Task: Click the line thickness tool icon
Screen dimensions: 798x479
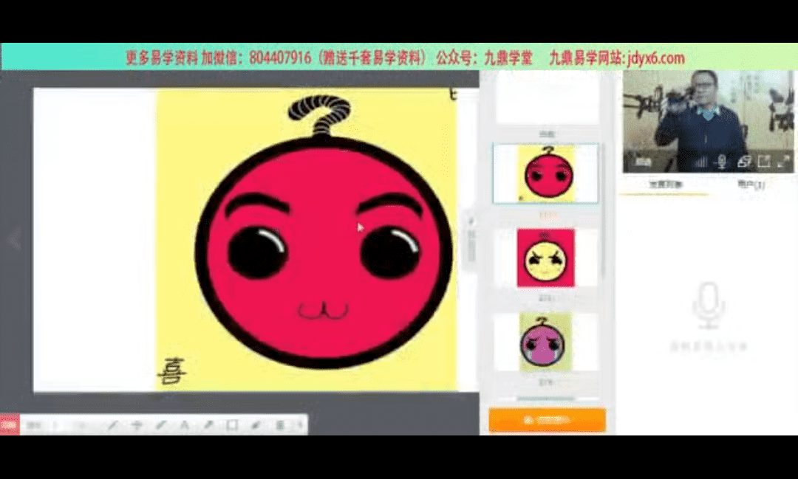Action: (137, 425)
